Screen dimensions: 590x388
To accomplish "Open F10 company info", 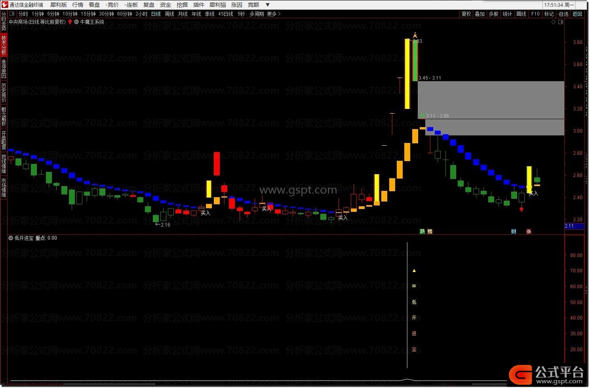I will (535, 14).
